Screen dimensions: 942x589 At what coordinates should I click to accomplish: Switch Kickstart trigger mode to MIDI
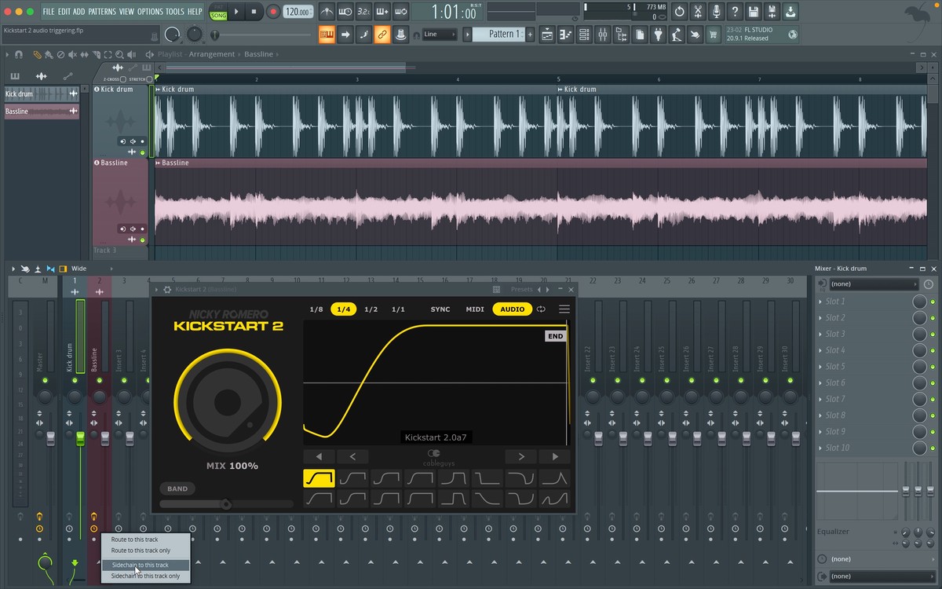tap(475, 309)
